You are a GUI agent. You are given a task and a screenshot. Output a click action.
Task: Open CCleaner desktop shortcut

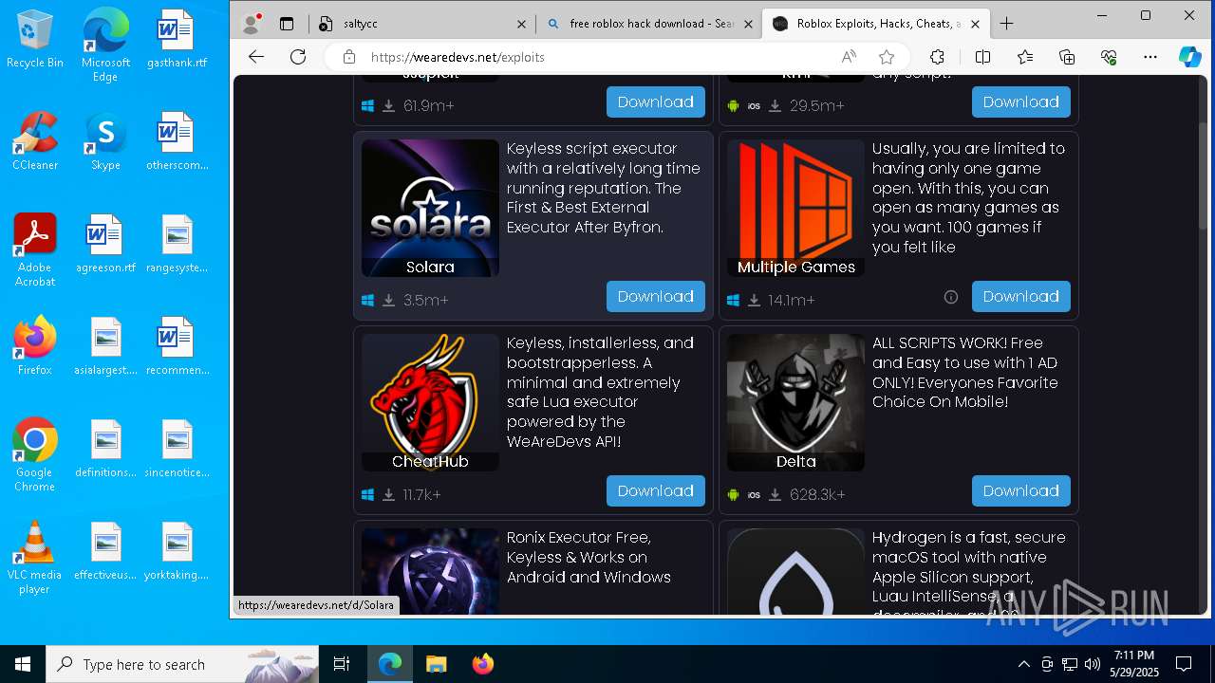point(35,141)
